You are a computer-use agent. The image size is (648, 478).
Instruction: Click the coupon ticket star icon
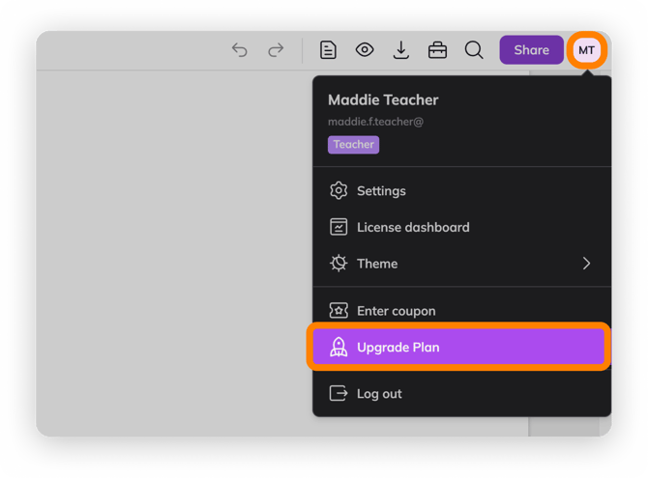339,310
